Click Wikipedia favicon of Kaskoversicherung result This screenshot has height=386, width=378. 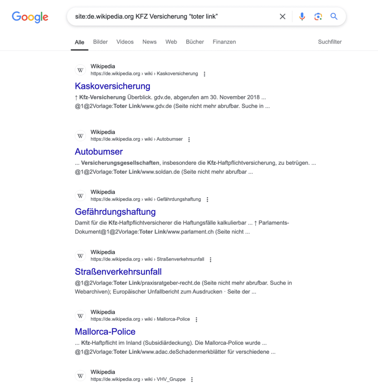click(x=81, y=70)
